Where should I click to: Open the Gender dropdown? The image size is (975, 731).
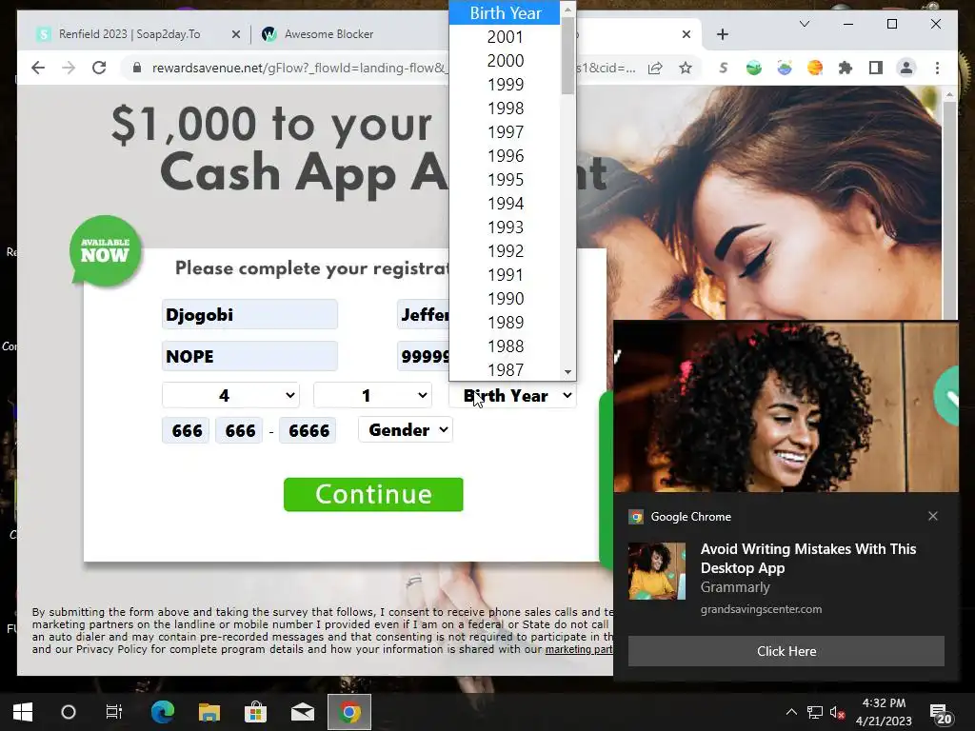pos(406,429)
